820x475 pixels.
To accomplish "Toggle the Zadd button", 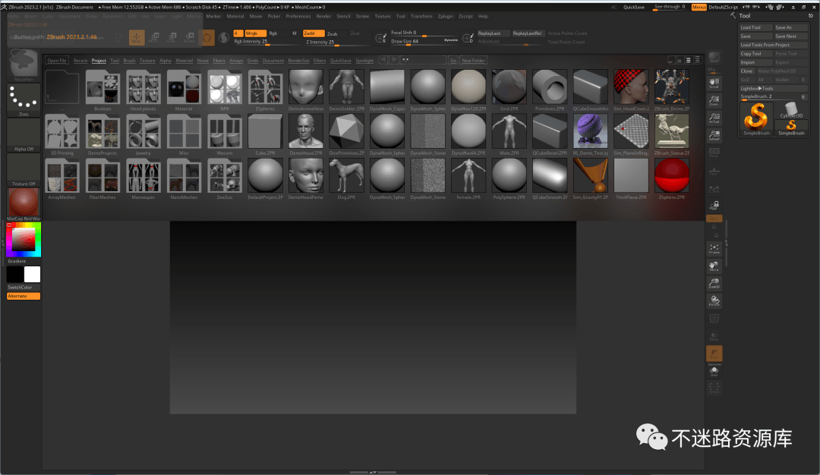I will (x=314, y=33).
